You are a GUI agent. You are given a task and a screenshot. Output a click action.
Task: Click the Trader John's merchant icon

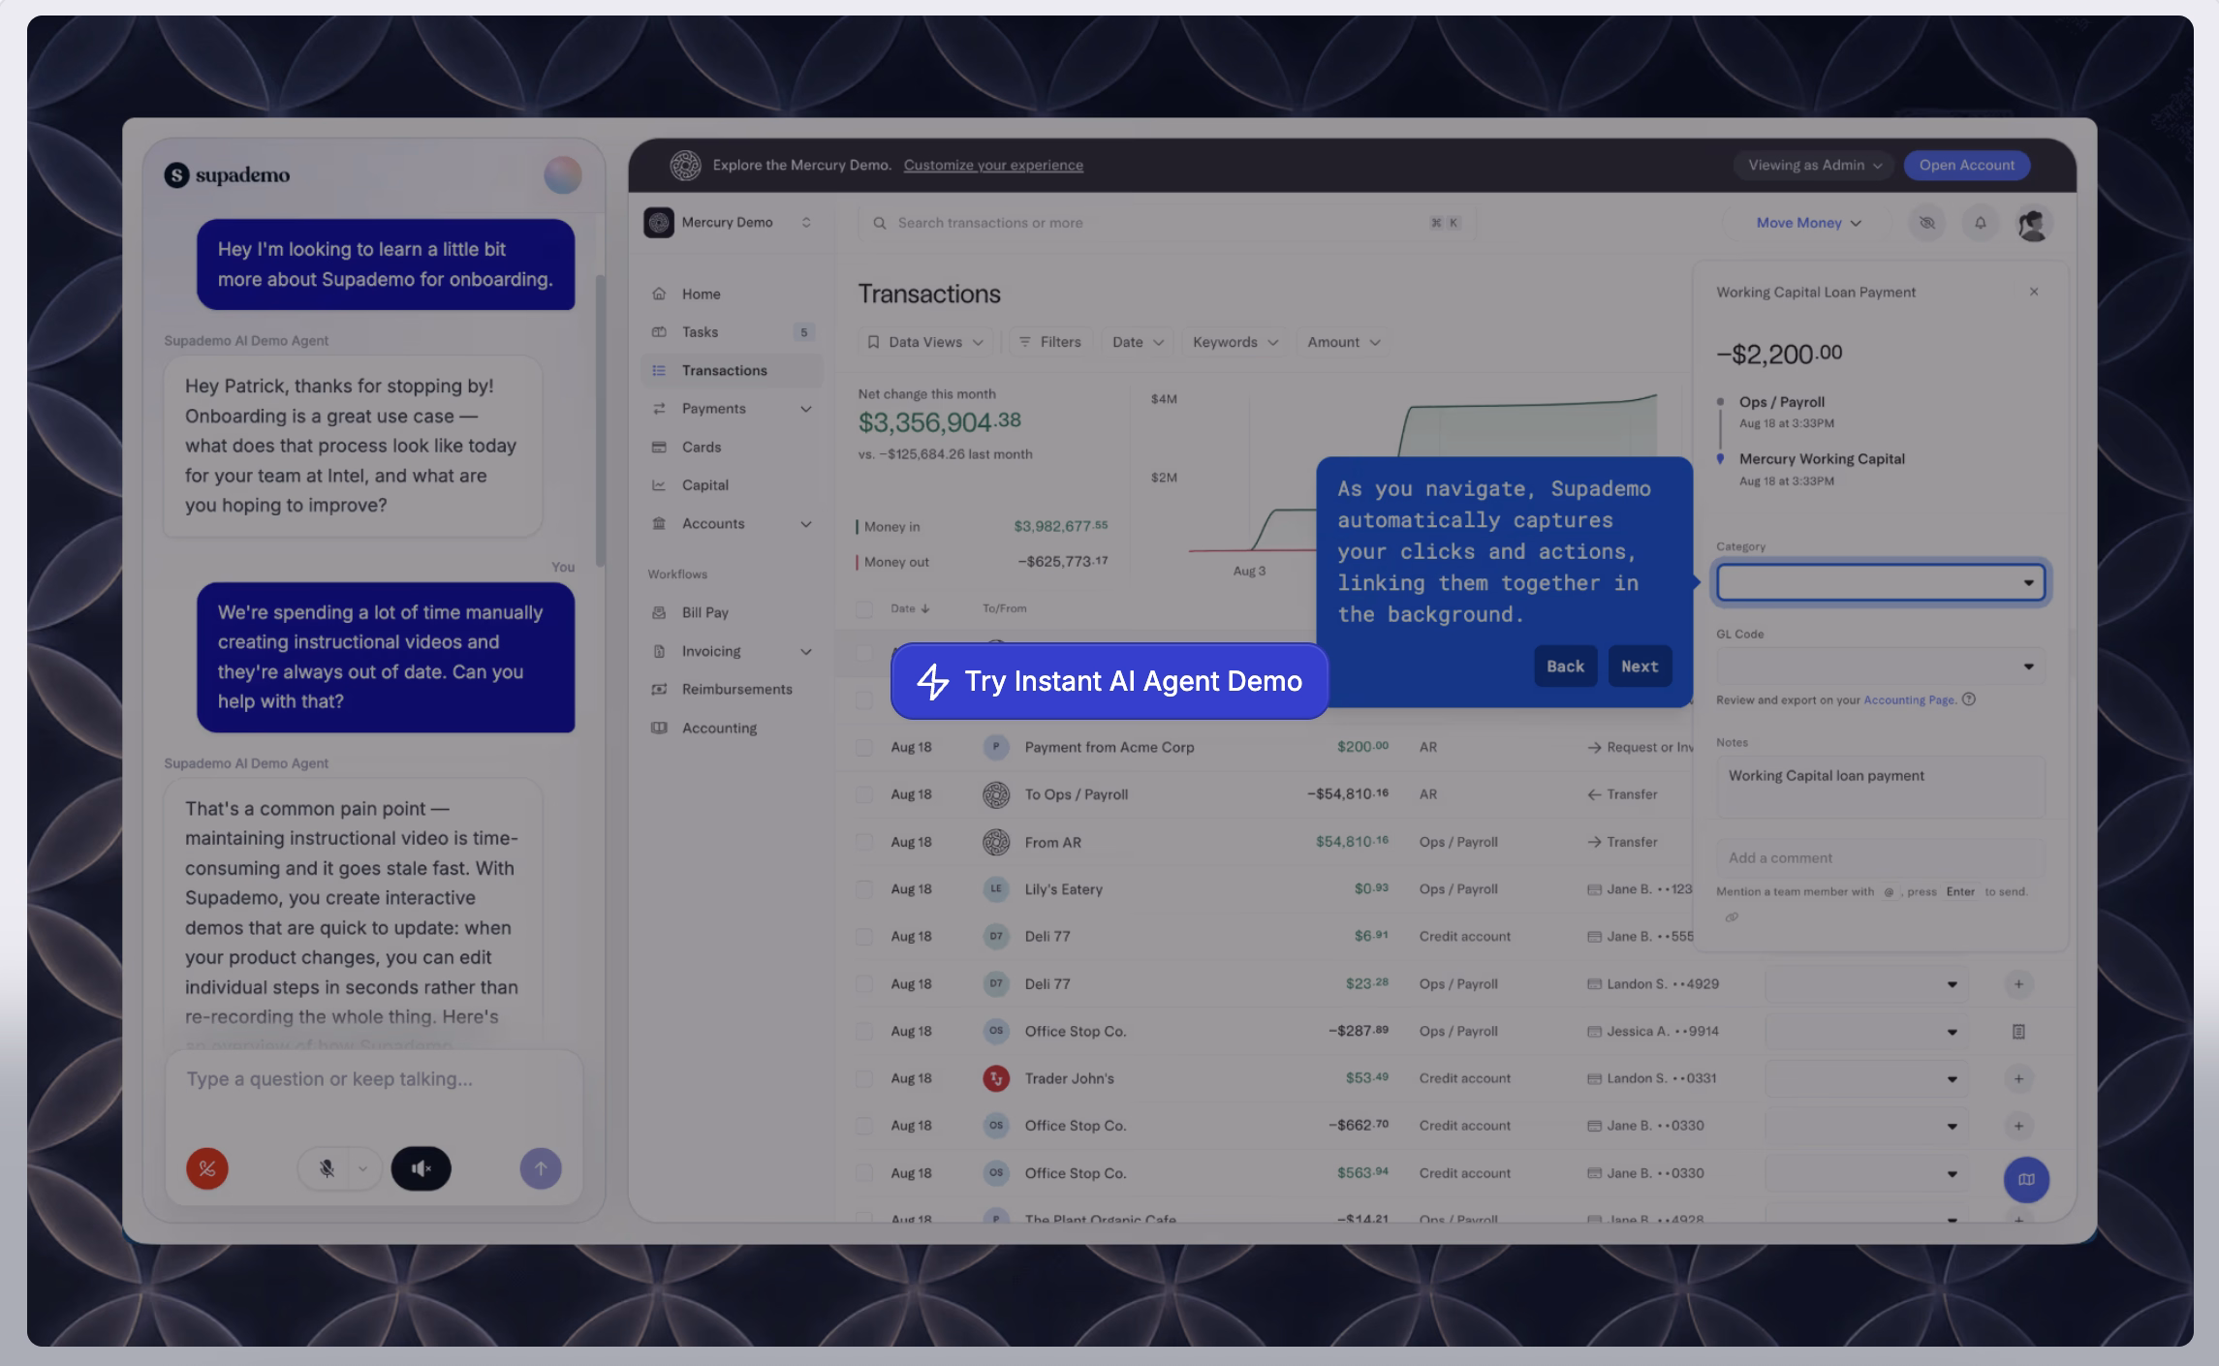click(x=996, y=1078)
